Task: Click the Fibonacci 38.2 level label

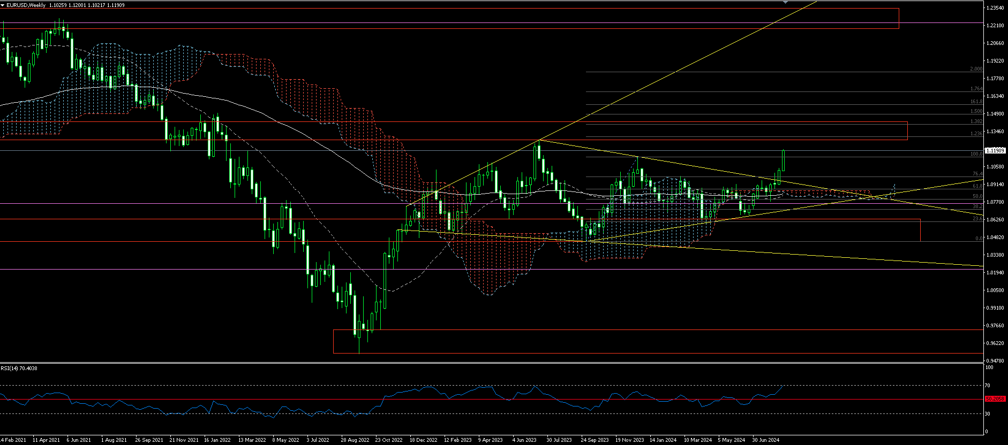Action: 977,206
